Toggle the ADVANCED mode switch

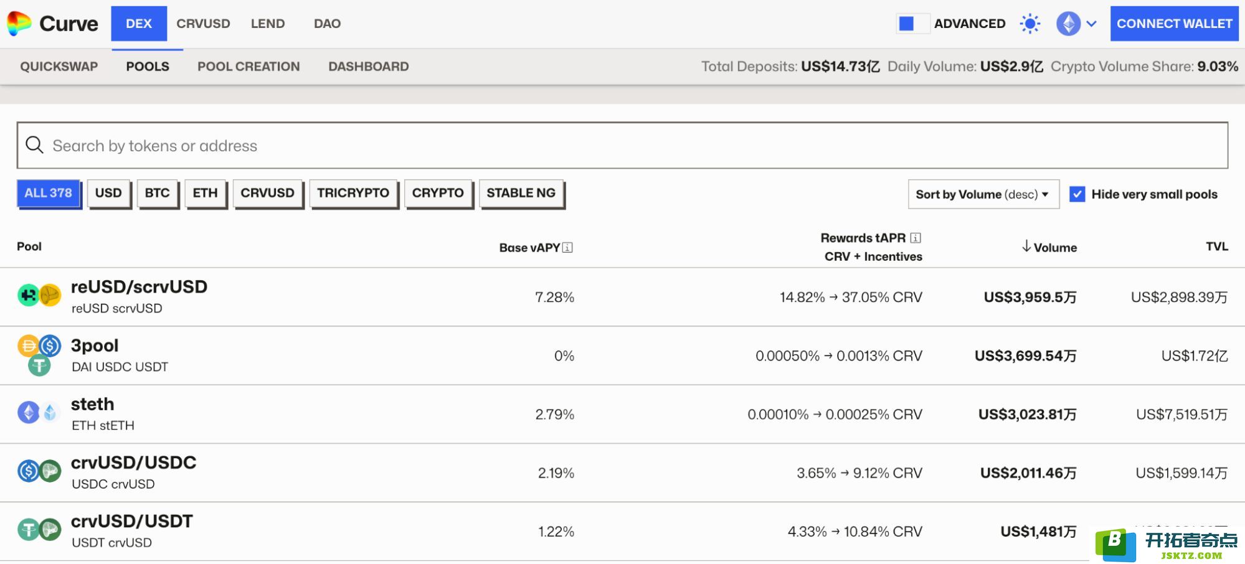point(913,24)
